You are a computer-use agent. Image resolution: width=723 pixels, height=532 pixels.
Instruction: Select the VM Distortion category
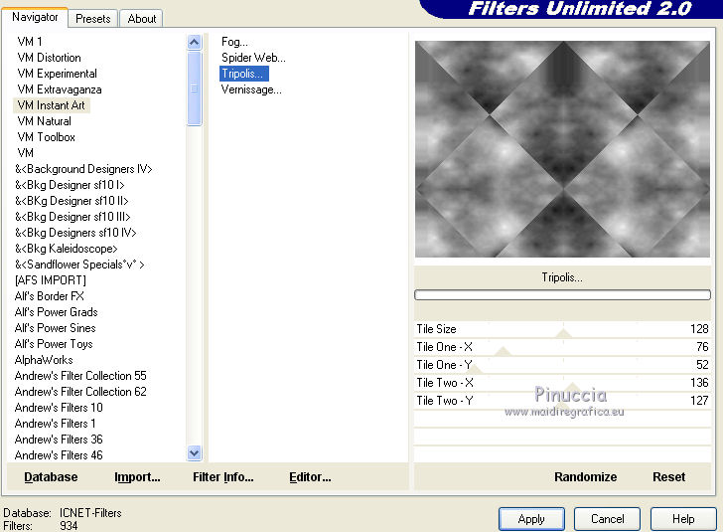pyautogui.click(x=50, y=58)
